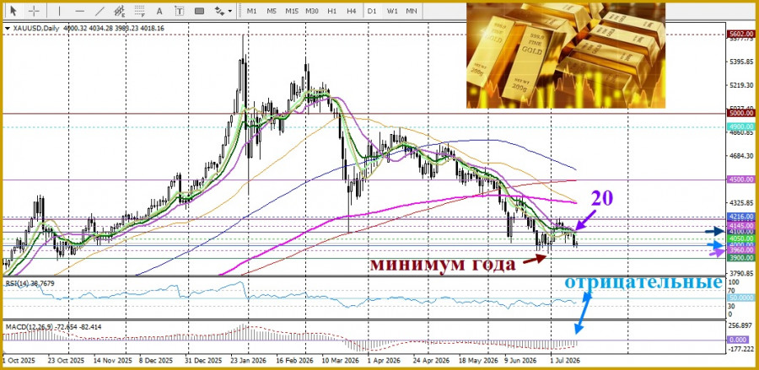Click the 4145.00 price level label

click(x=741, y=225)
